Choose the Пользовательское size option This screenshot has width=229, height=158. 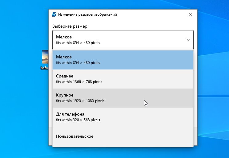click(123, 136)
